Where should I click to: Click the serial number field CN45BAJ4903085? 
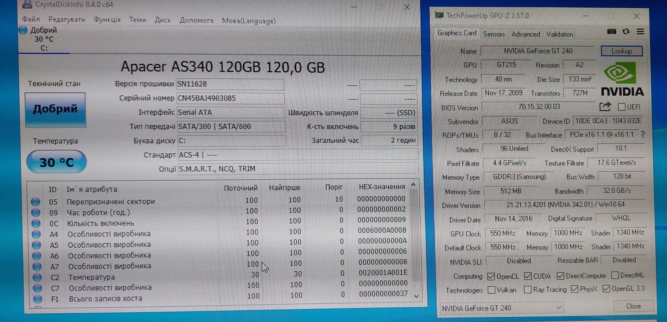[230, 98]
